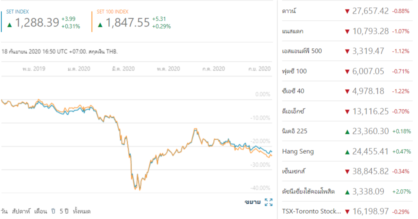Click the red down arrow on the TSX-Toronto row
418x219 pixels.
tap(347, 212)
